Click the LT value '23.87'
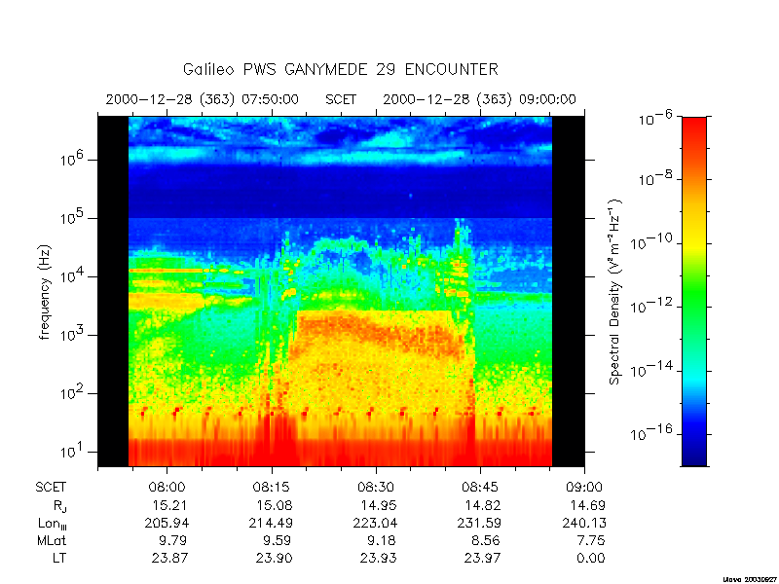779x584 pixels. pyautogui.click(x=169, y=558)
